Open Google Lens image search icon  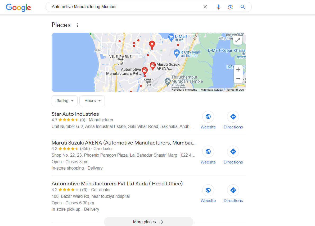[230, 7]
